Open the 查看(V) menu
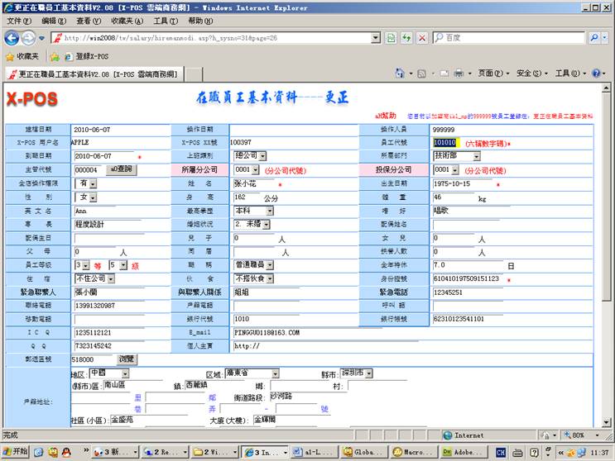This screenshot has height=461, width=615. 89,21
